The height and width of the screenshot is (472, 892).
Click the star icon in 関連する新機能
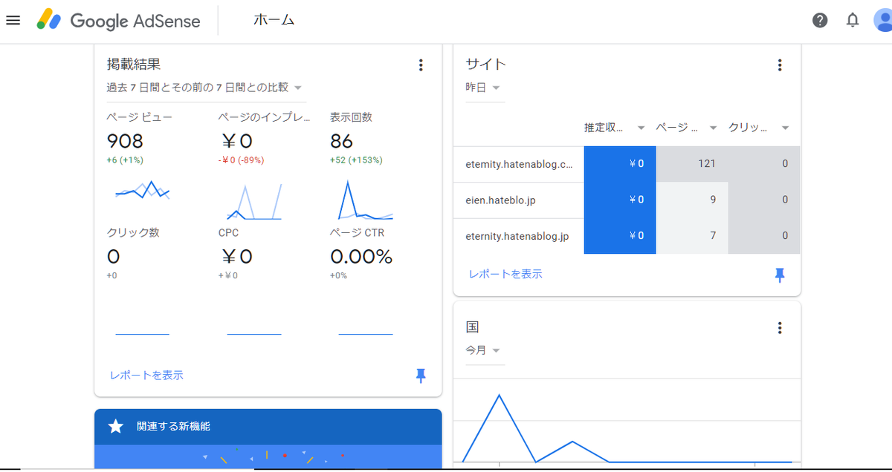coord(115,427)
